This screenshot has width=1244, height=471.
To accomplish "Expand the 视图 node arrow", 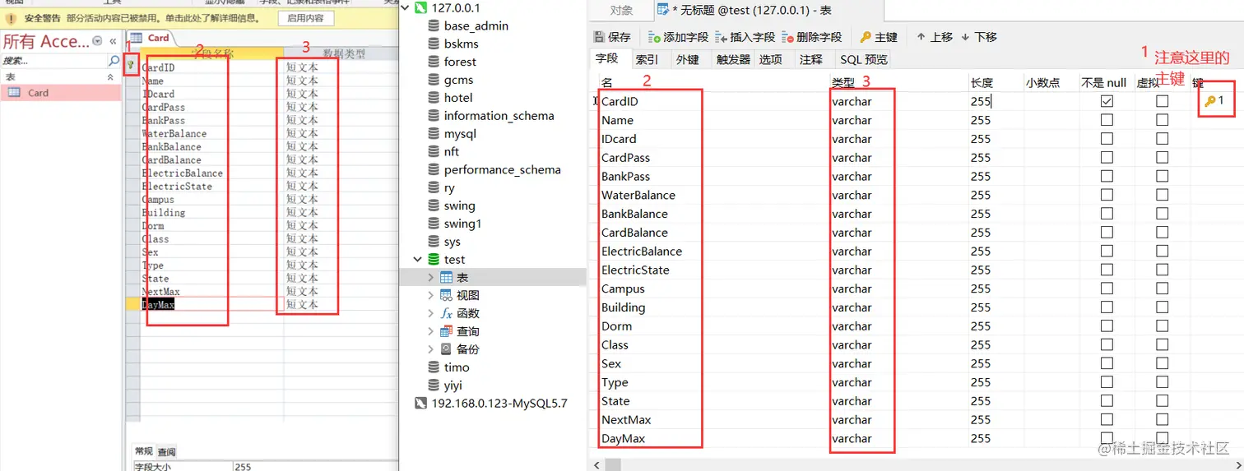I will point(430,296).
